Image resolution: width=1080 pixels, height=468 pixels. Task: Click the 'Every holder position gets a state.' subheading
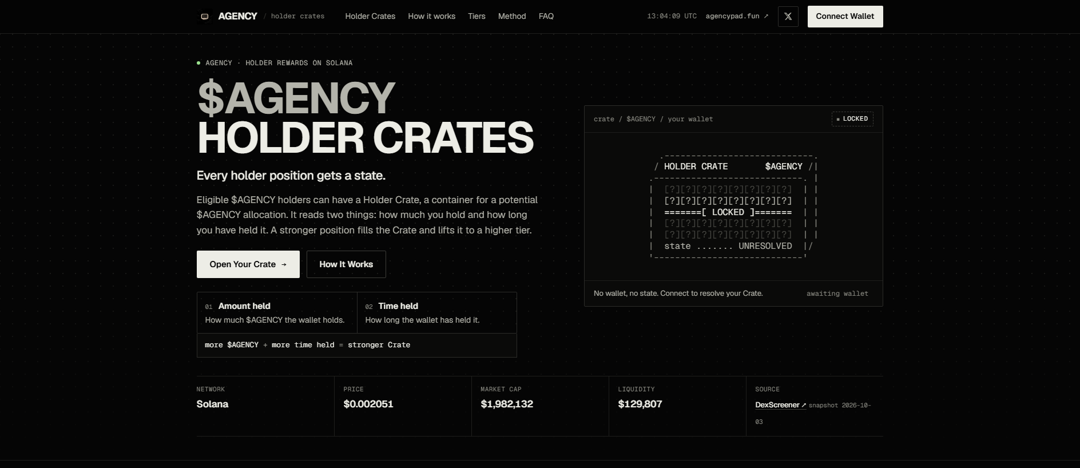click(x=291, y=176)
